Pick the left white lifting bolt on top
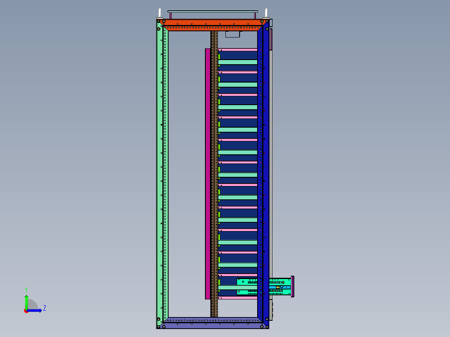Viewport: 450px width, 337px height. 160,13
